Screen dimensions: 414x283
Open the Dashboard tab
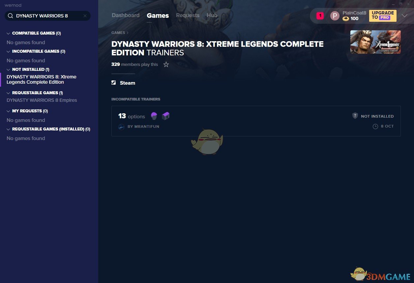click(x=126, y=15)
